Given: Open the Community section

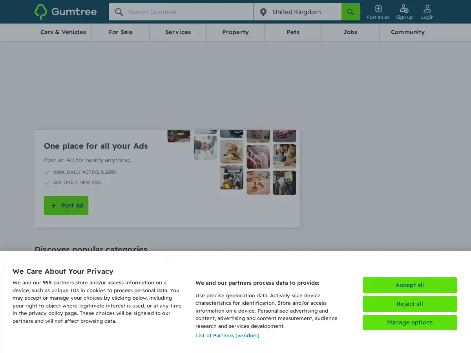Looking at the screenshot, I should 408,32.
